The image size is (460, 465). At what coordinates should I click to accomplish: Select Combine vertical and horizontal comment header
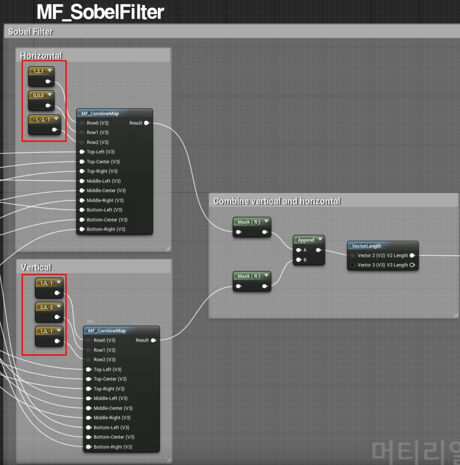[334, 201]
